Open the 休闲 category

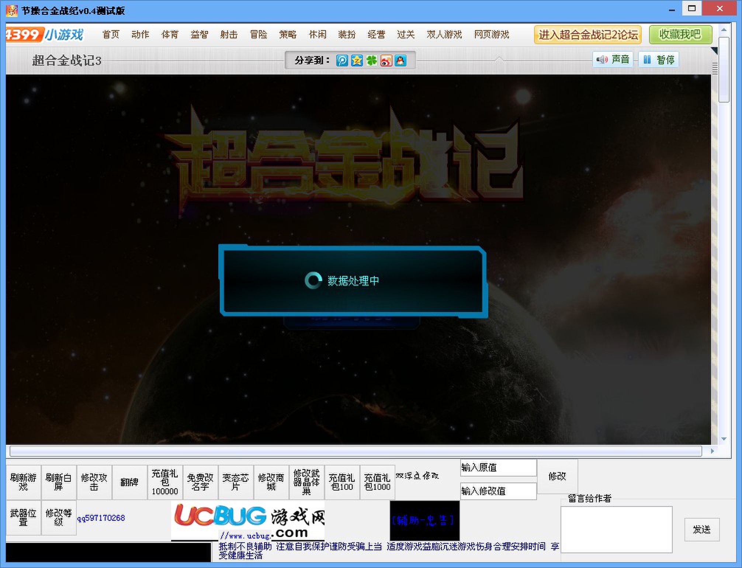click(x=318, y=34)
